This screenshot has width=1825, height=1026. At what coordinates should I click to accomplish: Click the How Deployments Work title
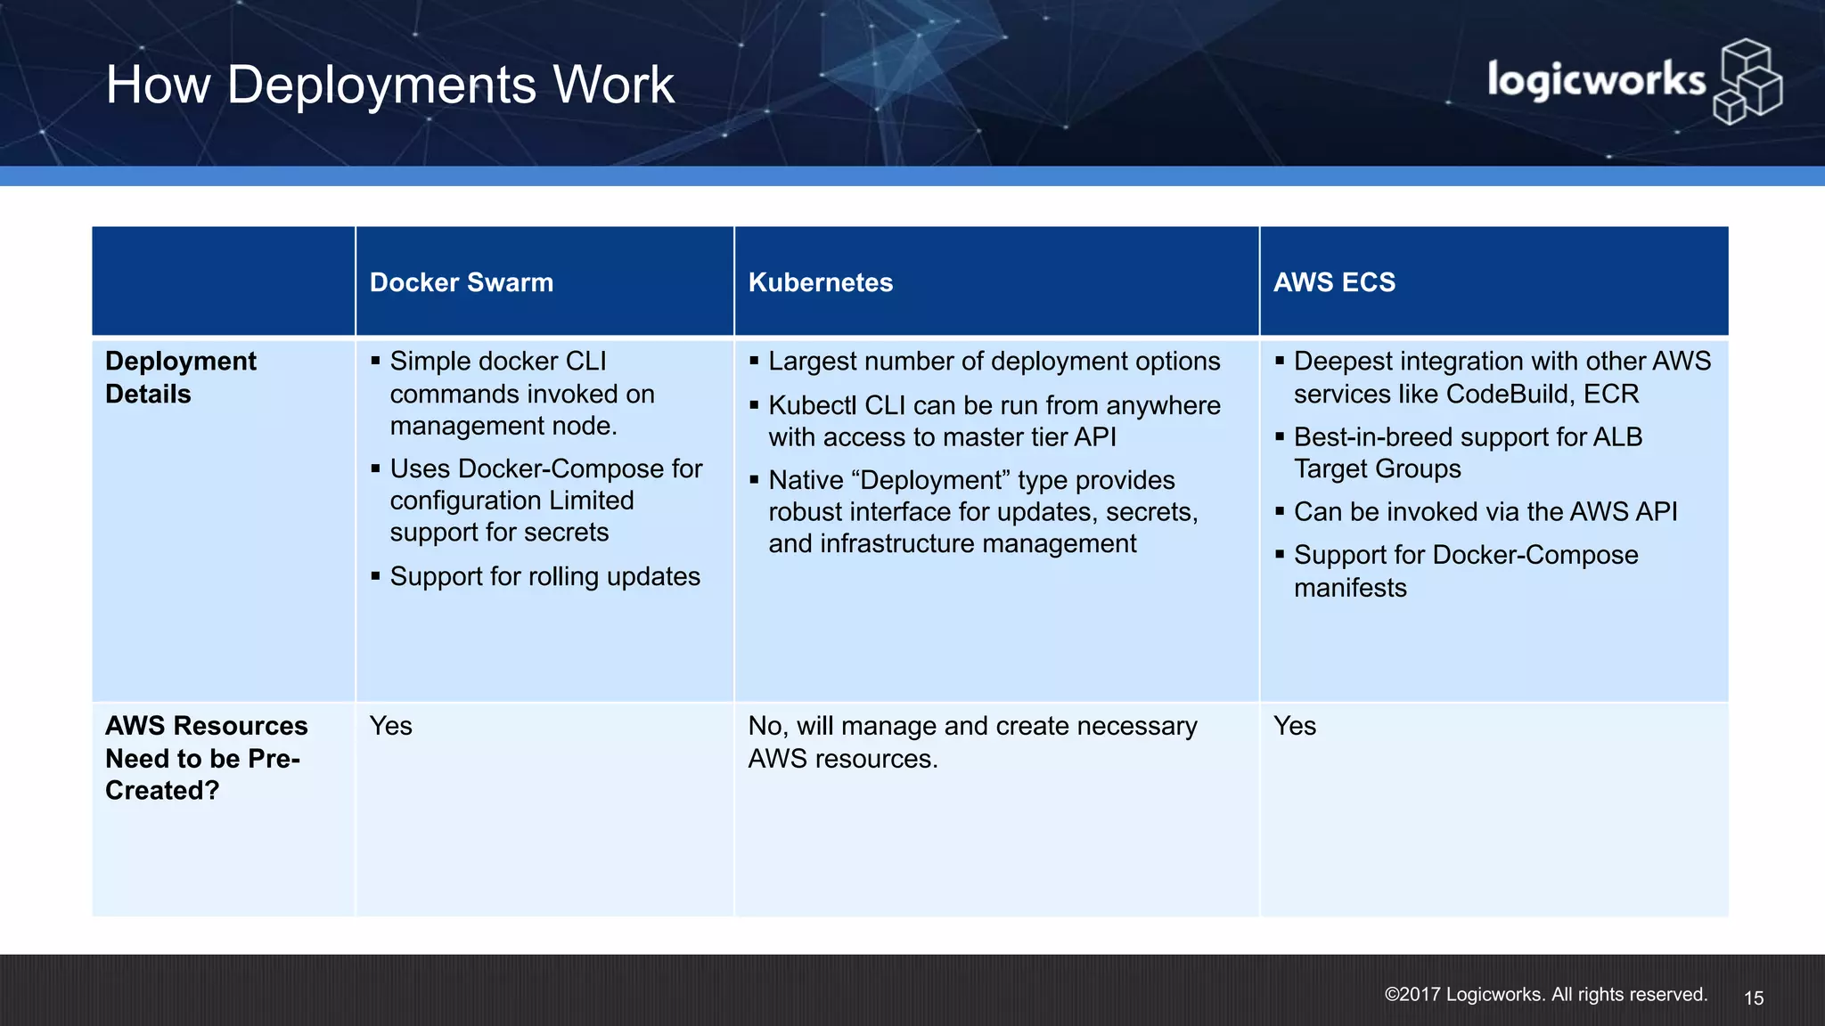(389, 85)
